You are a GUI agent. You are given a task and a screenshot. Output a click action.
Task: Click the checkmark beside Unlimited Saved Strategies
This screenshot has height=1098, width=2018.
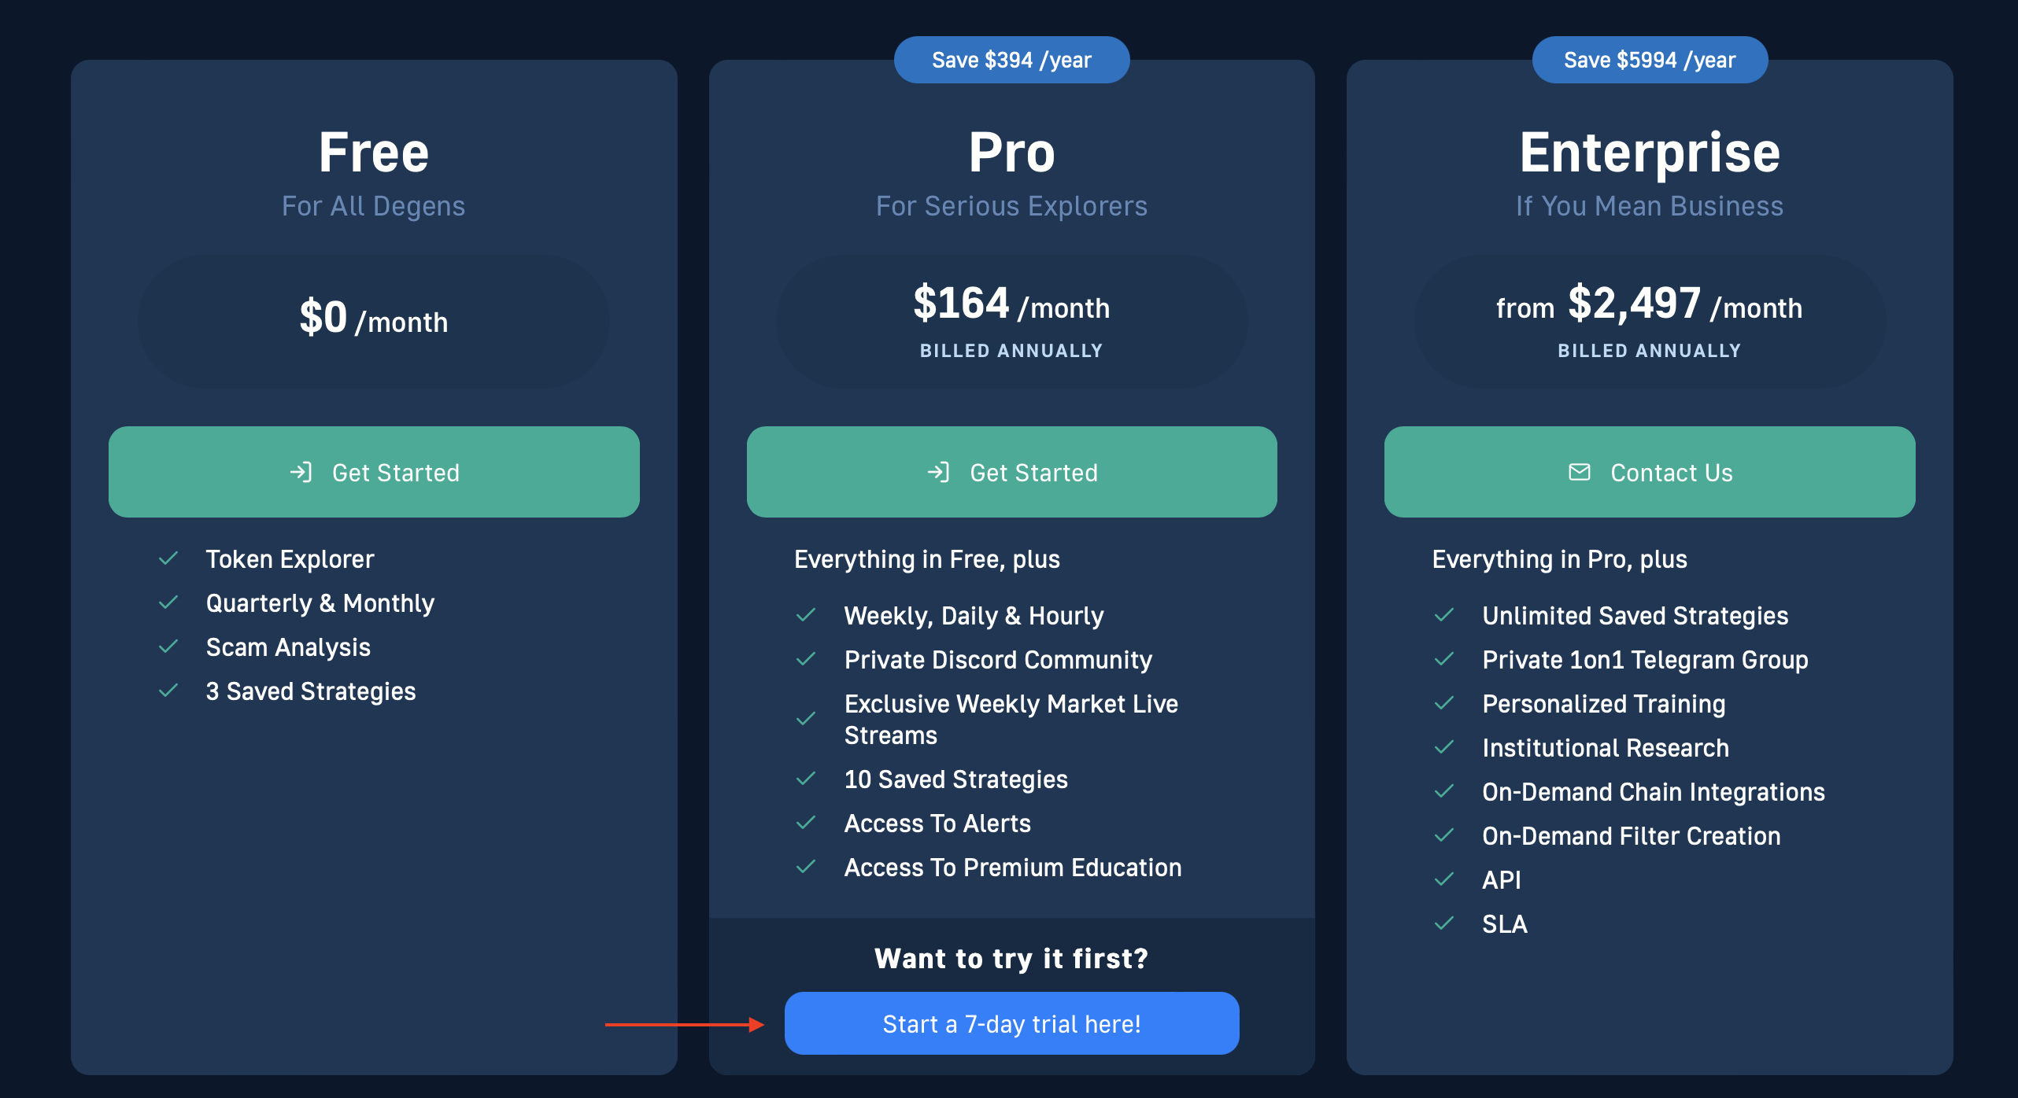coord(1444,616)
